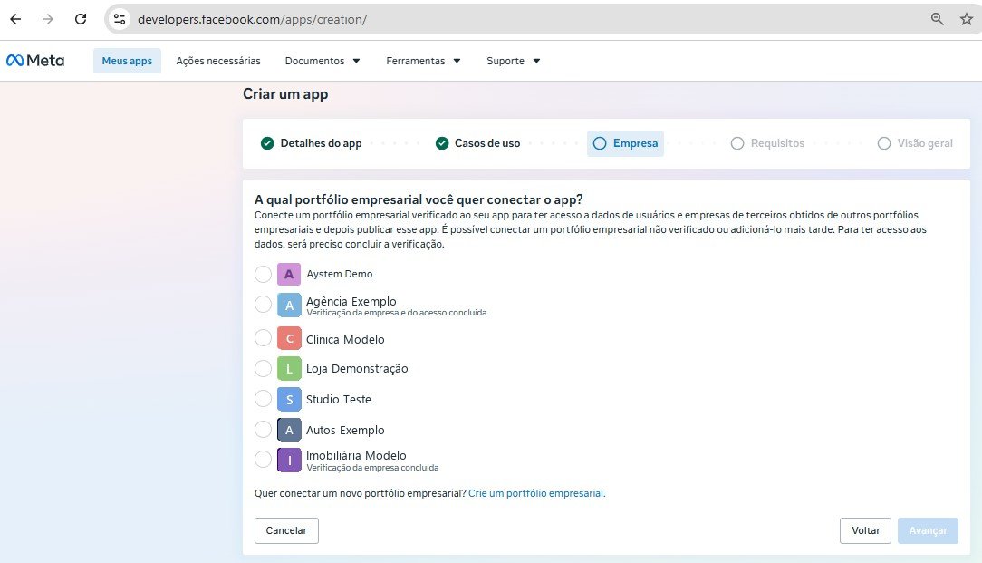Reload the page with the refresh icon
The image size is (982, 563).
coord(81,19)
